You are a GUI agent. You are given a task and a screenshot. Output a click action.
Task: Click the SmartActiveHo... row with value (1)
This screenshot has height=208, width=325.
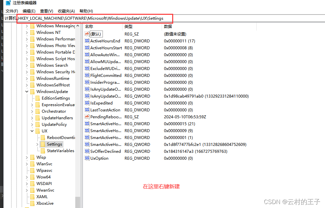pyautogui.click(x=139, y=138)
